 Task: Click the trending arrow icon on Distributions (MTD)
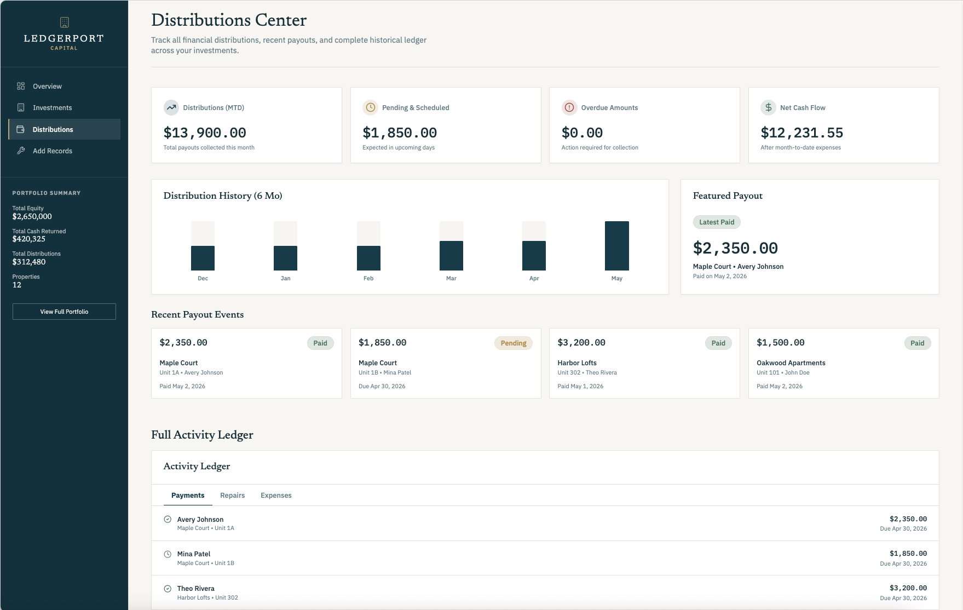coord(171,107)
